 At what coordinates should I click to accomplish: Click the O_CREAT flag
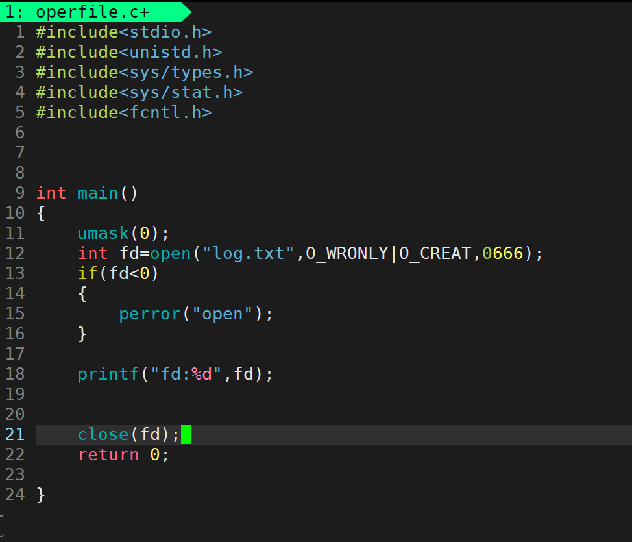(x=435, y=254)
